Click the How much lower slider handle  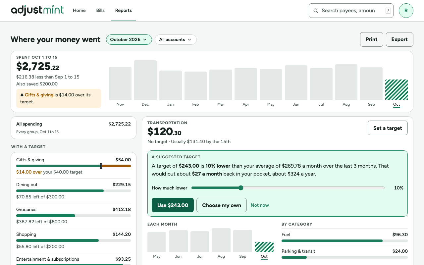click(241, 188)
